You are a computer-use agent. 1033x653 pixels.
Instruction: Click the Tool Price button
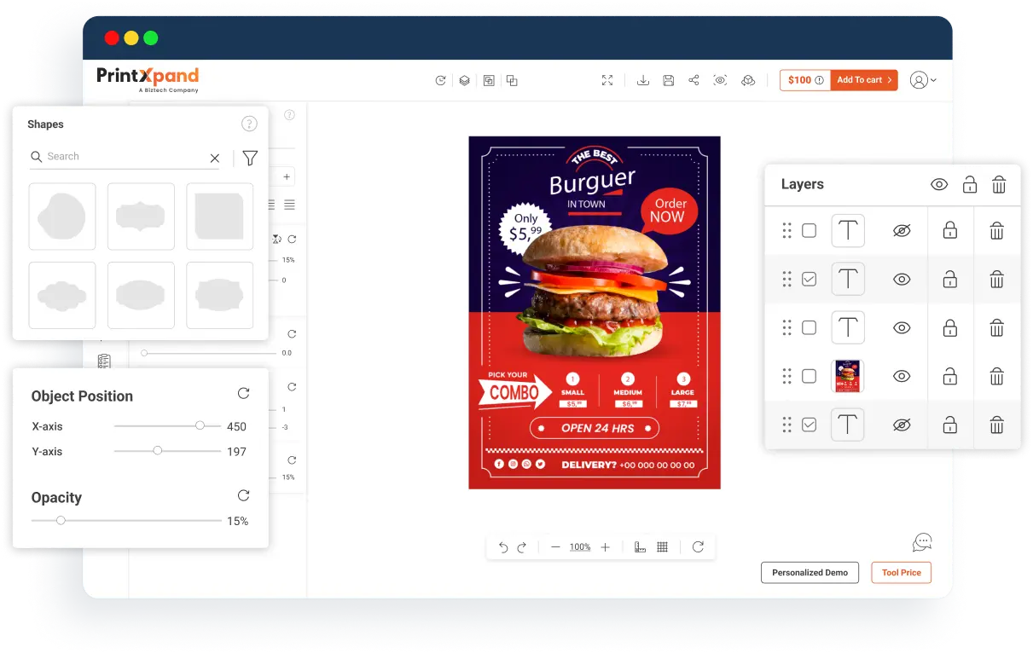point(901,573)
